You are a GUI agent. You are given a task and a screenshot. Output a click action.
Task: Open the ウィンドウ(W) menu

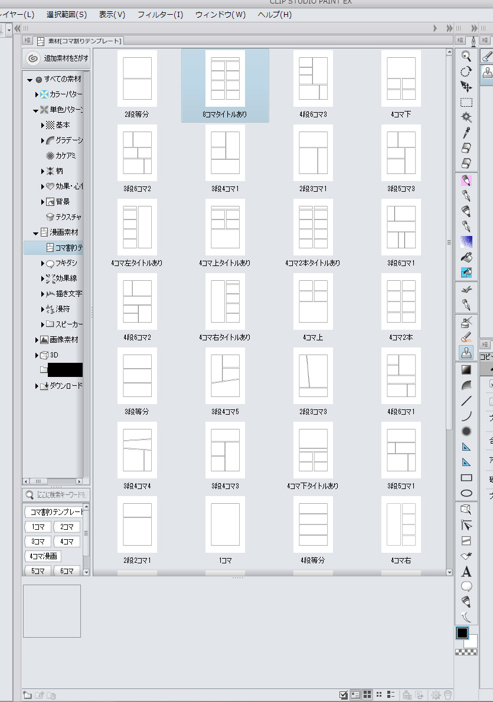[x=220, y=15]
